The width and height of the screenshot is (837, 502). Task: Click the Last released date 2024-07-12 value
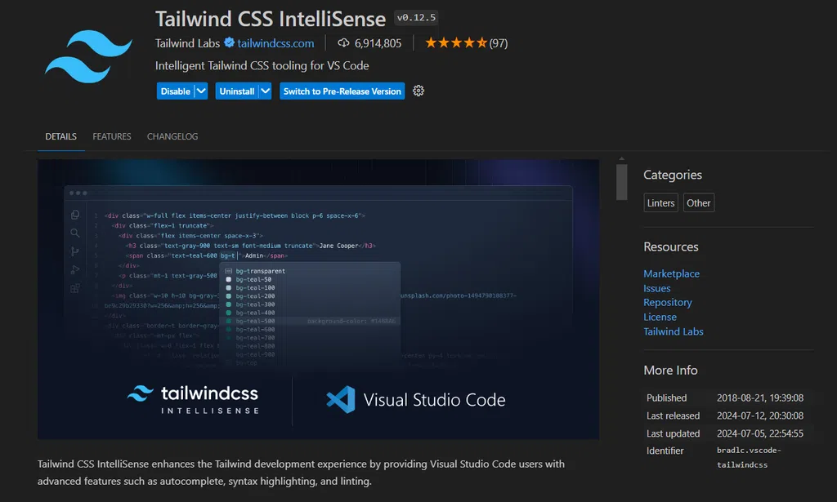coord(759,415)
